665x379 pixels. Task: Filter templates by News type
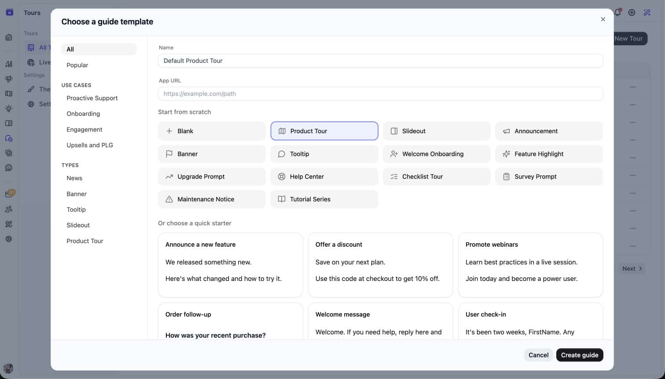pyautogui.click(x=74, y=178)
